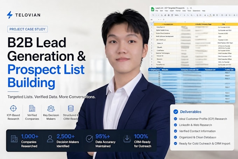Click the Structured & CRM-Ready database icon

point(71,108)
